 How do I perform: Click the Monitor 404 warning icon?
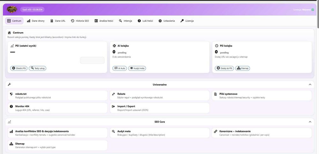coord(11,106)
